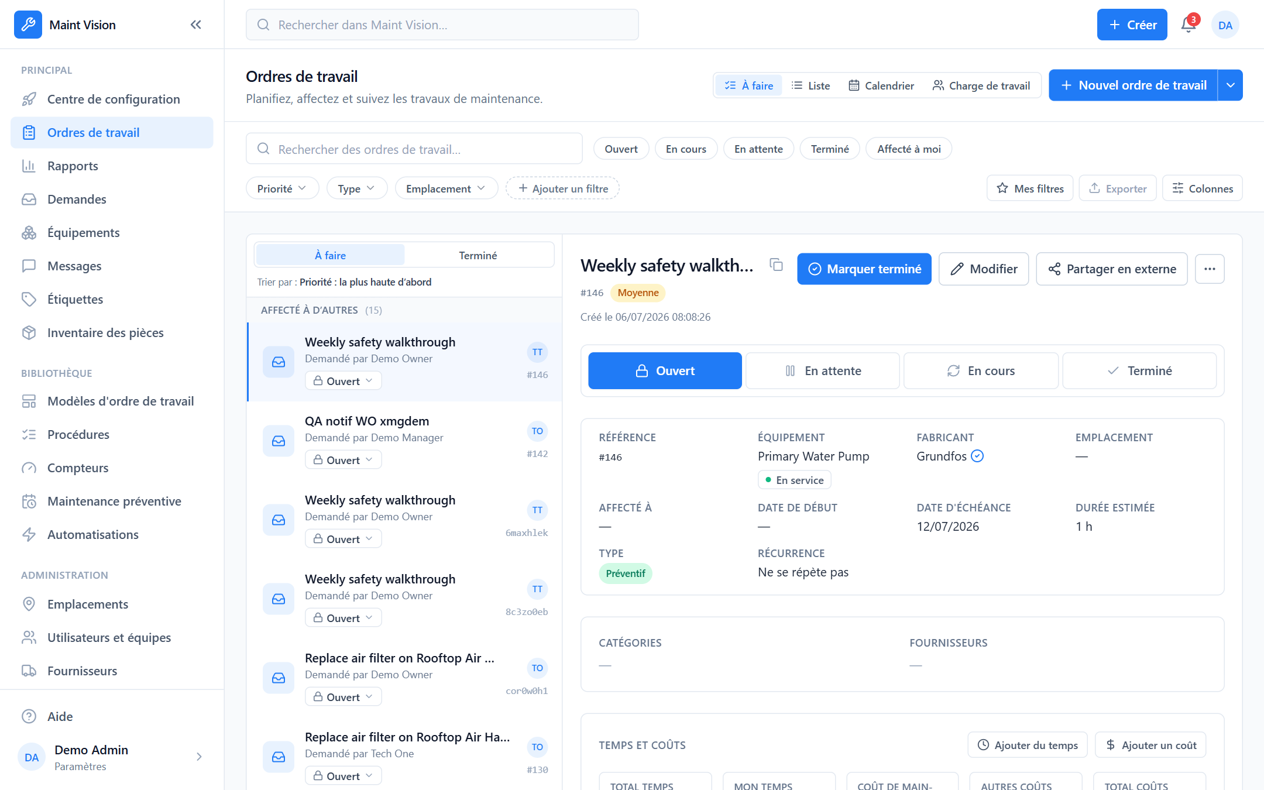Open Demandes in sidebar
Image resolution: width=1264 pixels, height=790 pixels.
tap(112, 199)
